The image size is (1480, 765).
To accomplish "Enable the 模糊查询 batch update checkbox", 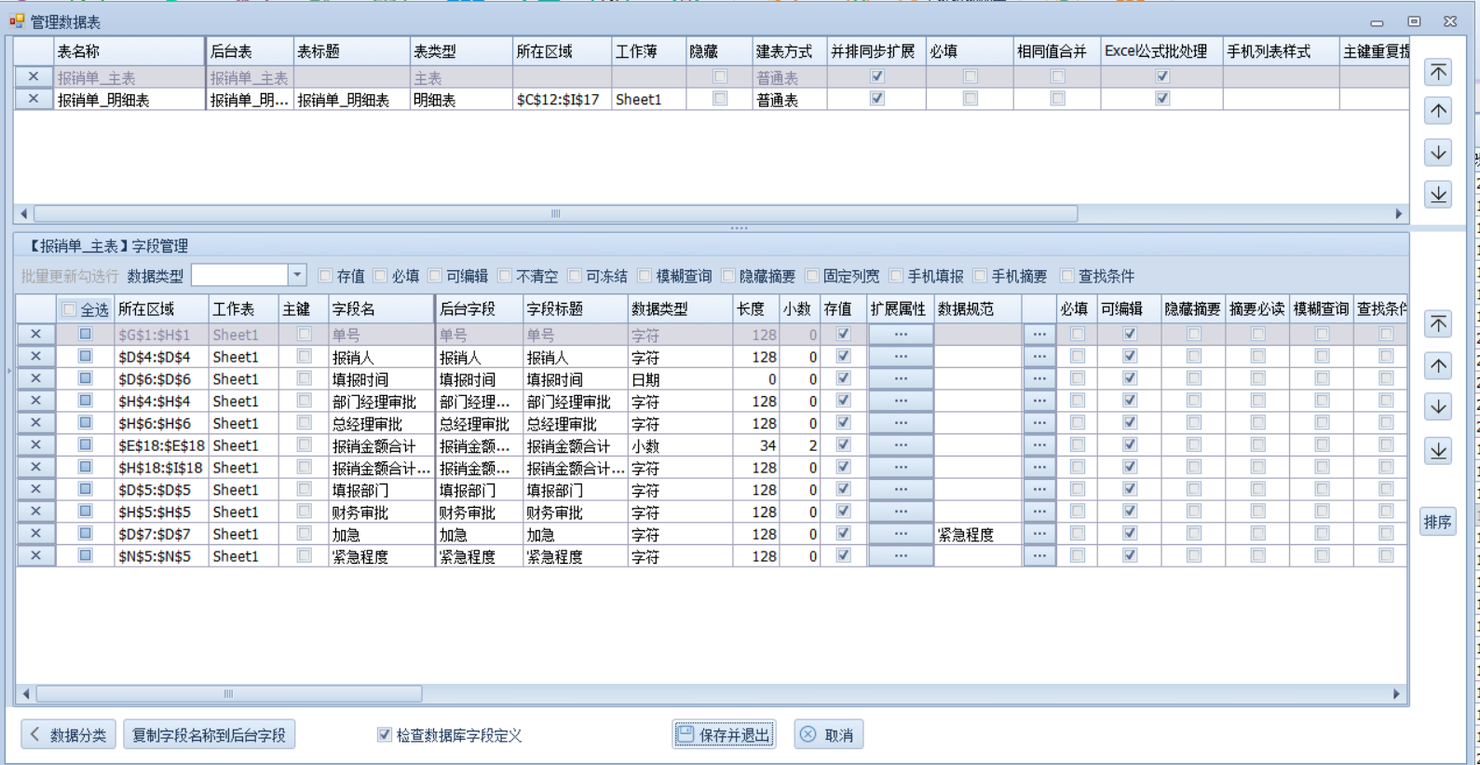I will (x=645, y=276).
